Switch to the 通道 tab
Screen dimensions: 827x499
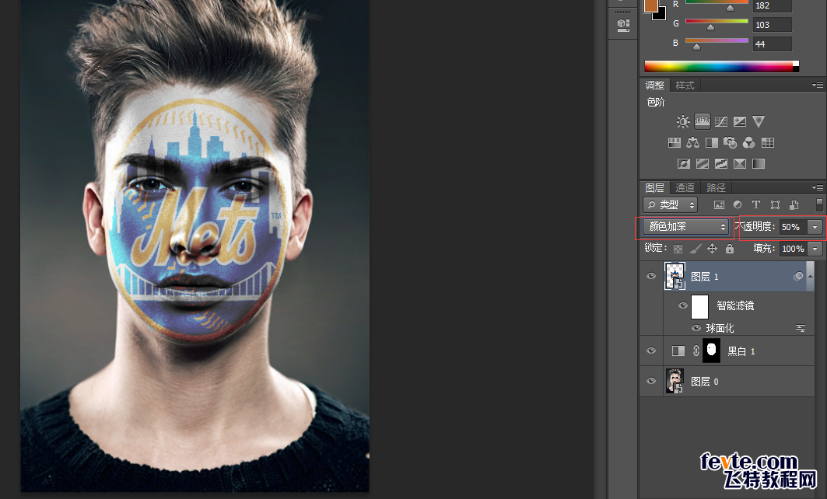(685, 187)
